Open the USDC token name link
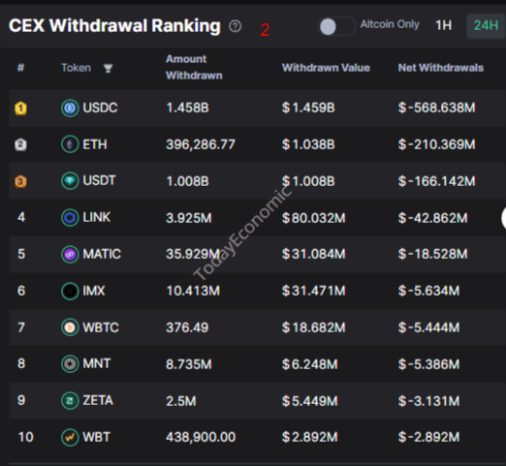 click(100, 108)
